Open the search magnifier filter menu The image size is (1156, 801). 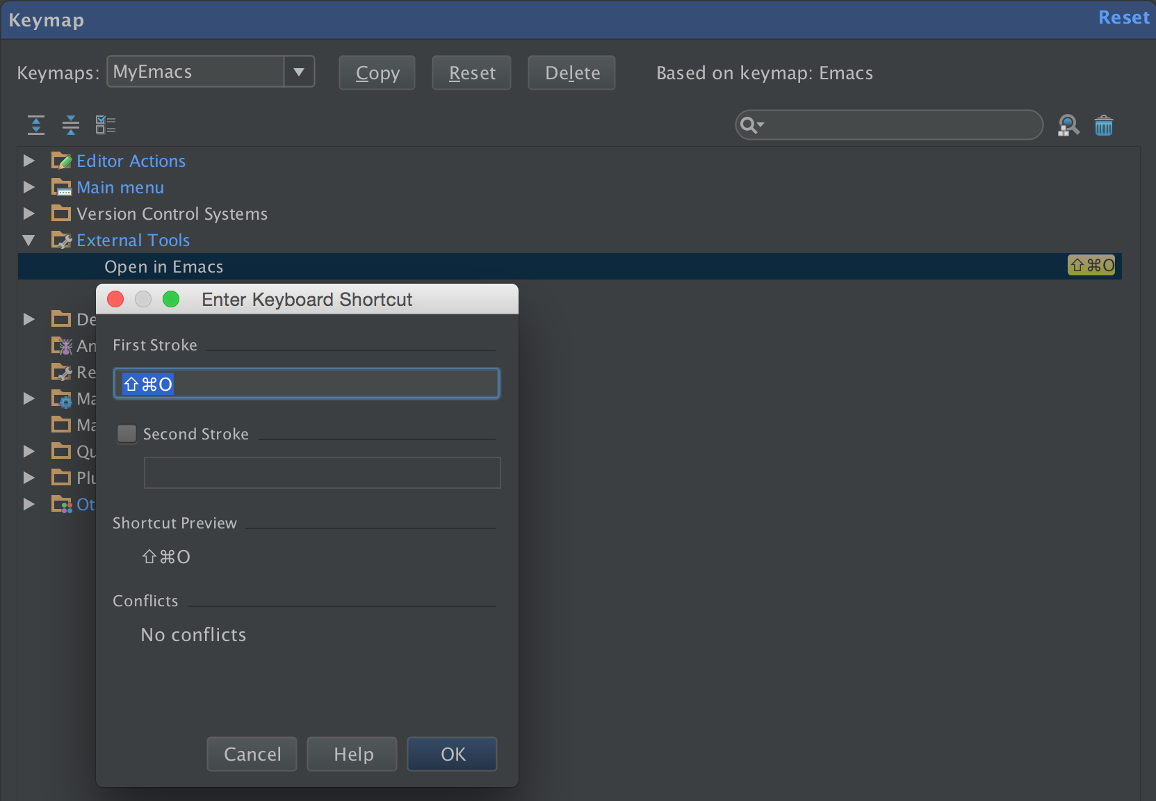tap(752, 125)
